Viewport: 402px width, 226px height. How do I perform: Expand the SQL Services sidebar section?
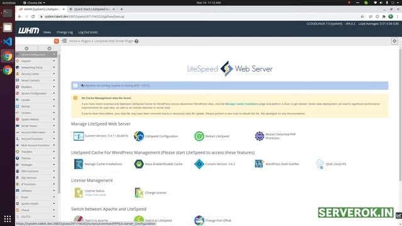coord(36,178)
